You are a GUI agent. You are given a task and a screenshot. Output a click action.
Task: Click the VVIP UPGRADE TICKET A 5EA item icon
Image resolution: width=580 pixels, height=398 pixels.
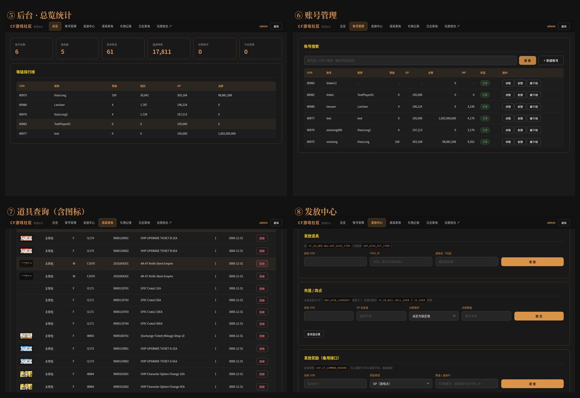[x=26, y=361]
